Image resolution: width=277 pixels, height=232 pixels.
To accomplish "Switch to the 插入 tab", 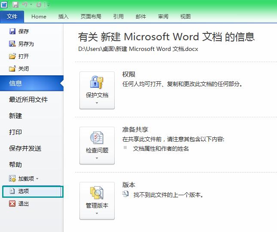I will [x=64, y=17].
